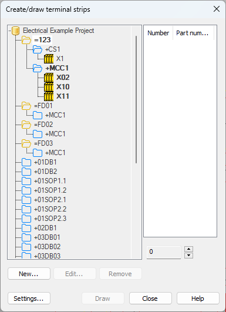This screenshot has height=312, width=226.
Task: Select the X02 terminal strip icon
Action: 49,78
